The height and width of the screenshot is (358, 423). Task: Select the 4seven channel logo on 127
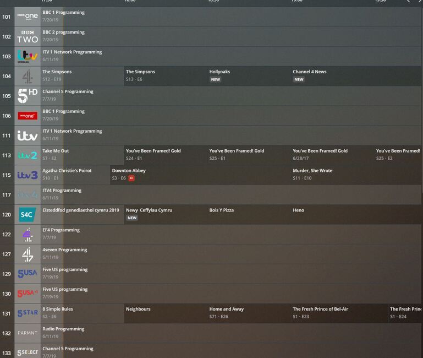pos(28,254)
